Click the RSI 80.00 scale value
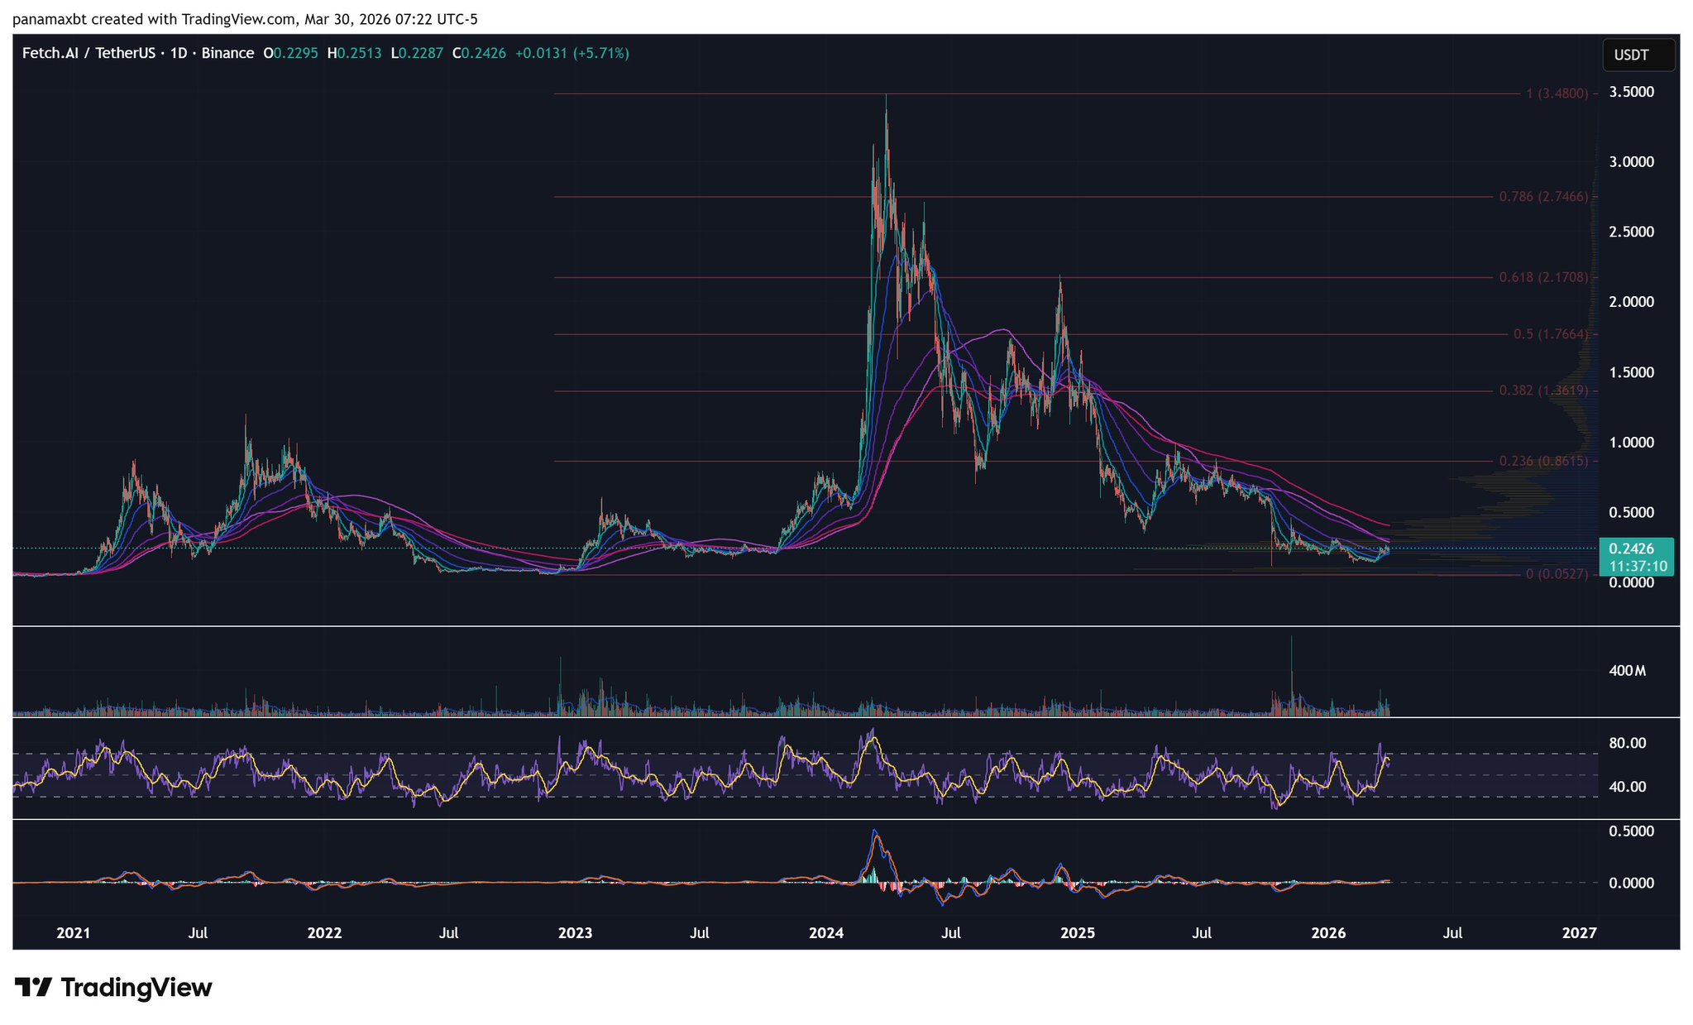 (1627, 743)
